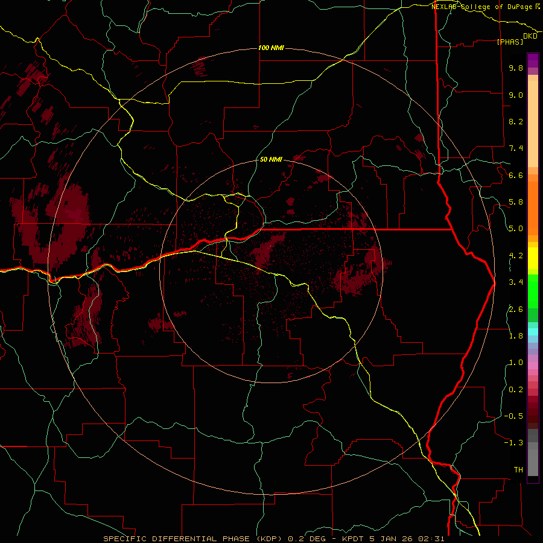The height and width of the screenshot is (543, 543).
Task: Pick the yellow segment of the color scale
Action: [x=533, y=258]
